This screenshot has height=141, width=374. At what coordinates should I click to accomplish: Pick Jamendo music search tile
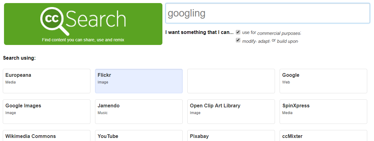(139, 112)
